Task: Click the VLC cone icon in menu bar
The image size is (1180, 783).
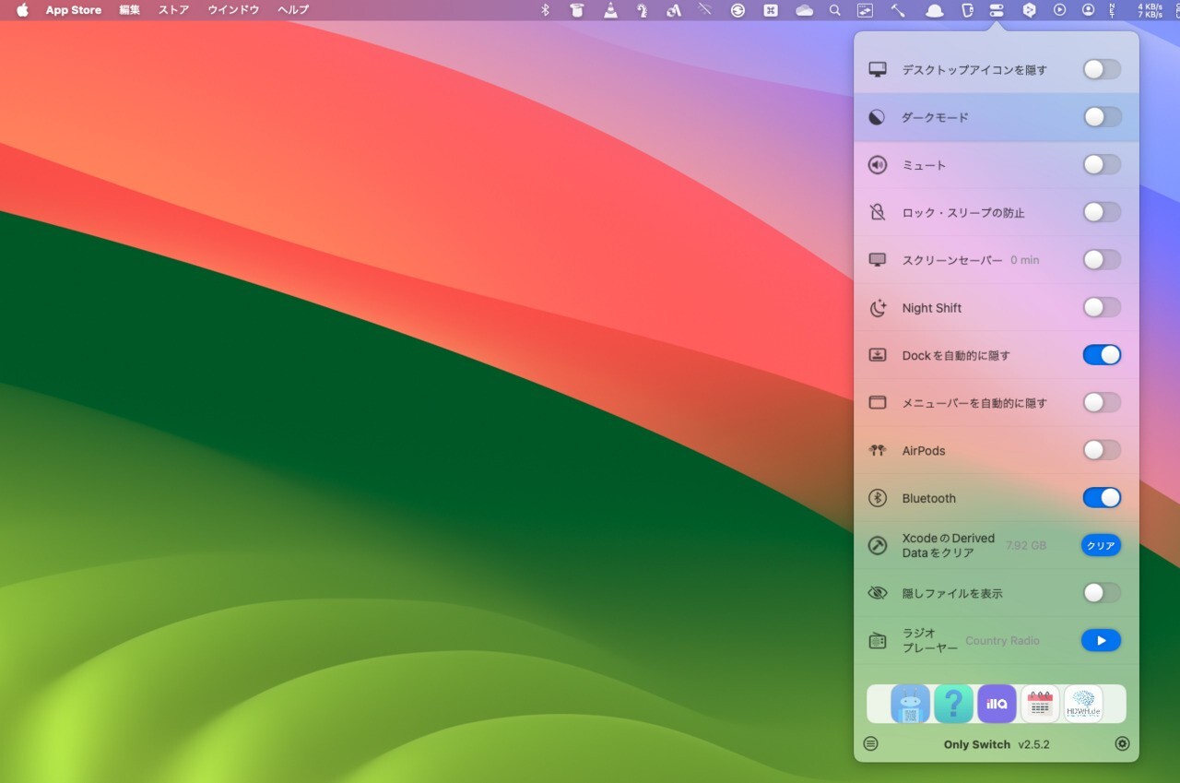Action: pos(610,10)
